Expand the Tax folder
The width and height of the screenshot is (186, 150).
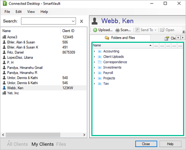coord(94,84)
